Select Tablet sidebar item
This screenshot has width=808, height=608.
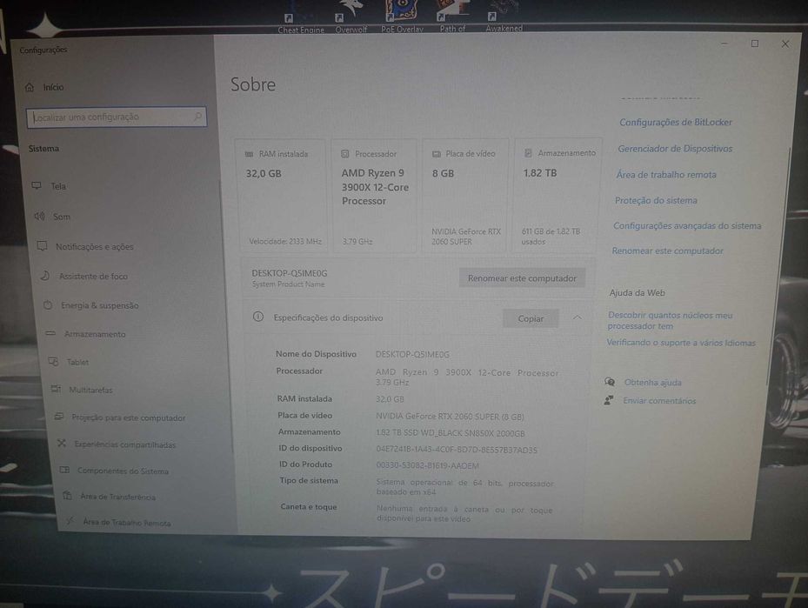point(77,362)
